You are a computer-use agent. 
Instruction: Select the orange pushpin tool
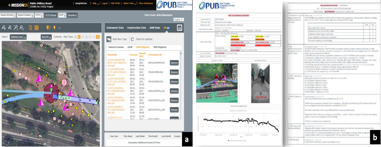tap(54, 27)
